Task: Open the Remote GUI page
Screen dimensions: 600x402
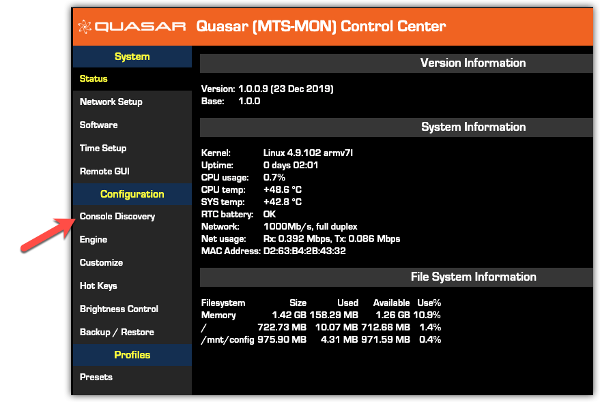Action: point(132,171)
